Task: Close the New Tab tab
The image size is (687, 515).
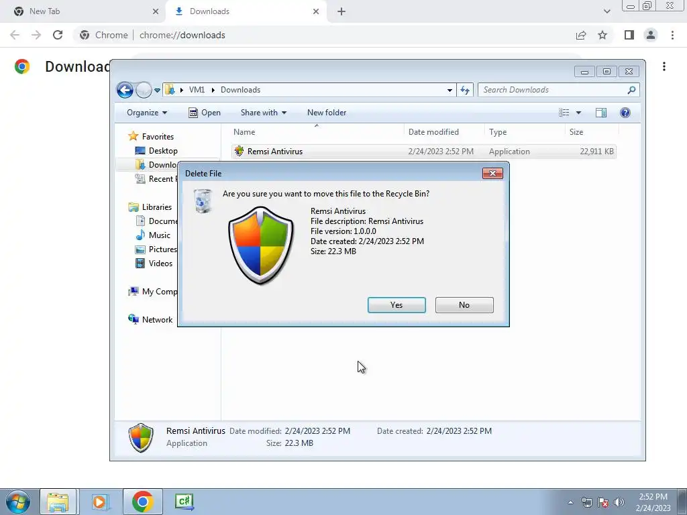Action: pyautogui.click(x=156, y=11)
